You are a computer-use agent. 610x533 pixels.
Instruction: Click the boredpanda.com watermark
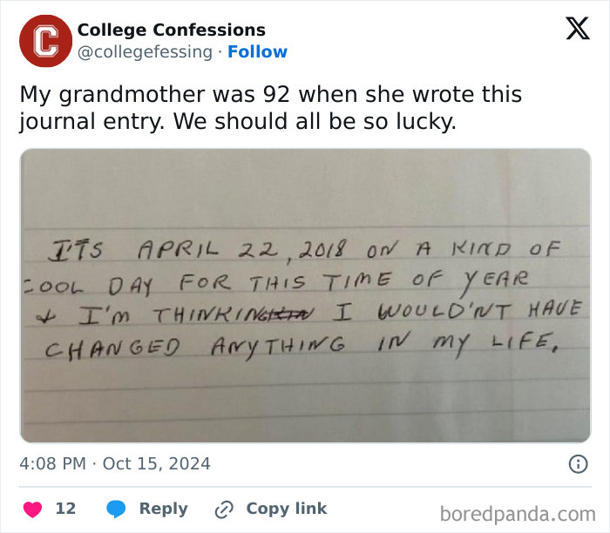pos(518,512)
